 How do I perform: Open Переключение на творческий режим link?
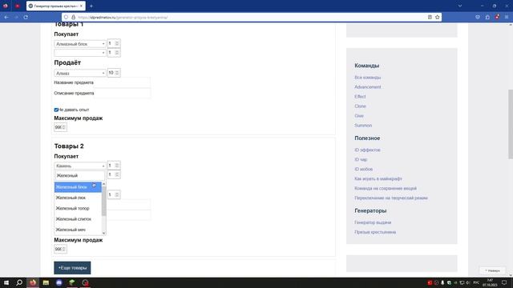(x=391, y=198)
